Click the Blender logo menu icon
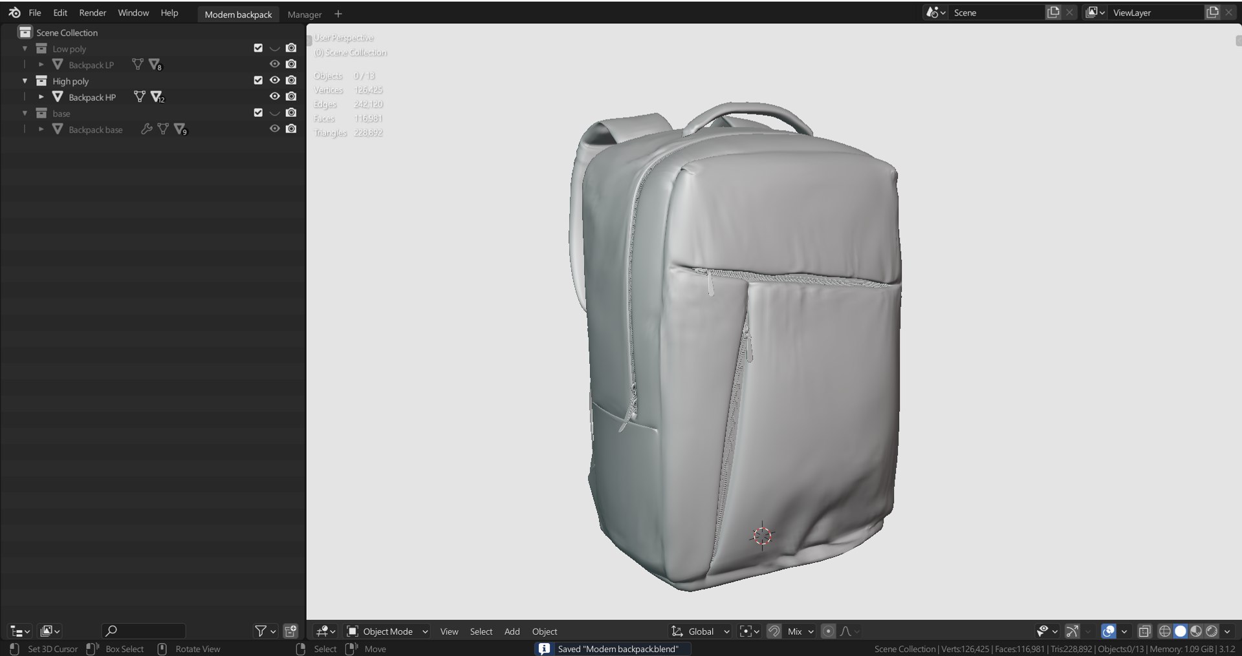Viewport: 1242px width, 656px height. point(14,12)
